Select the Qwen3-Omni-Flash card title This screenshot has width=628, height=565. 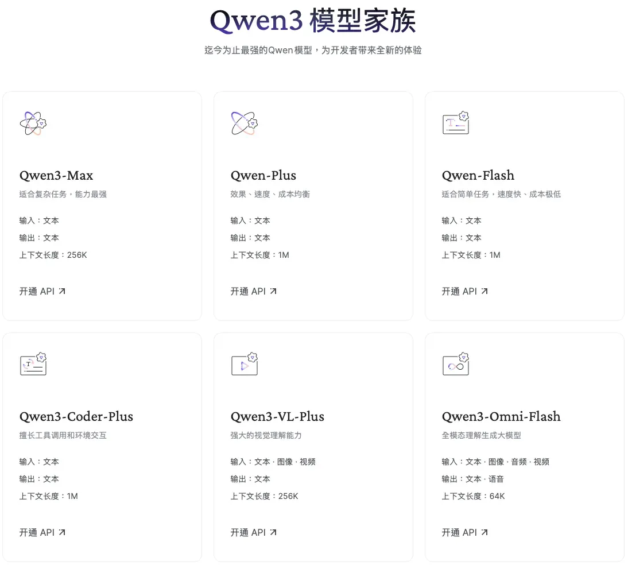[501, 417]
